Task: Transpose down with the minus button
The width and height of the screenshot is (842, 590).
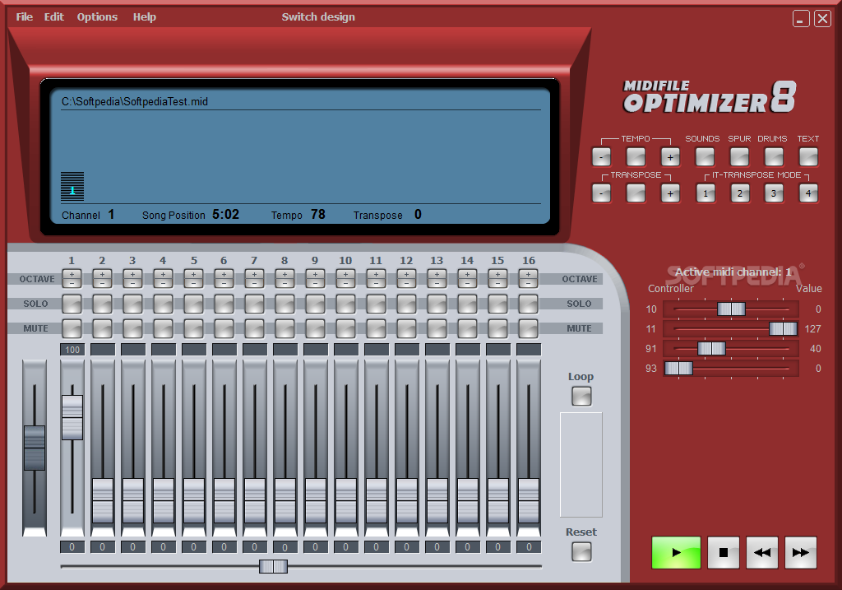Action: pos(601,193)
